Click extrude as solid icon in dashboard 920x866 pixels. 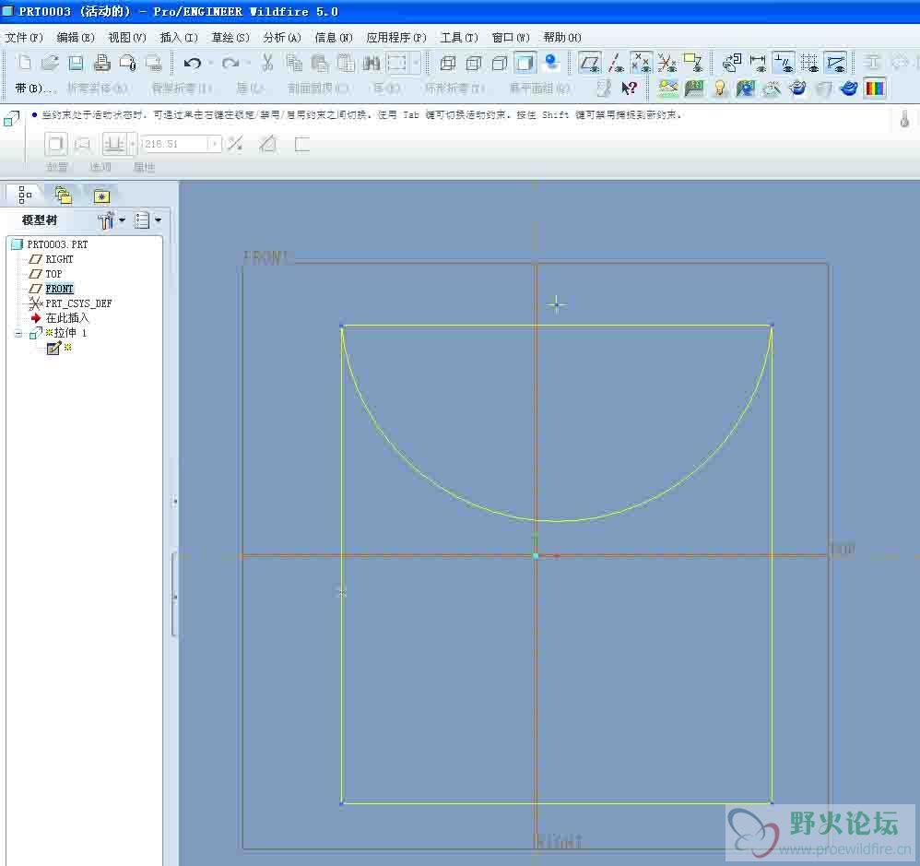pos(55,144)
